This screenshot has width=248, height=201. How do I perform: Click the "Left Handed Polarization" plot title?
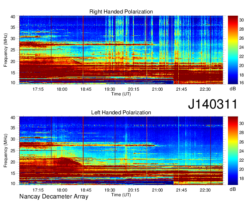[x=121, y=113]
